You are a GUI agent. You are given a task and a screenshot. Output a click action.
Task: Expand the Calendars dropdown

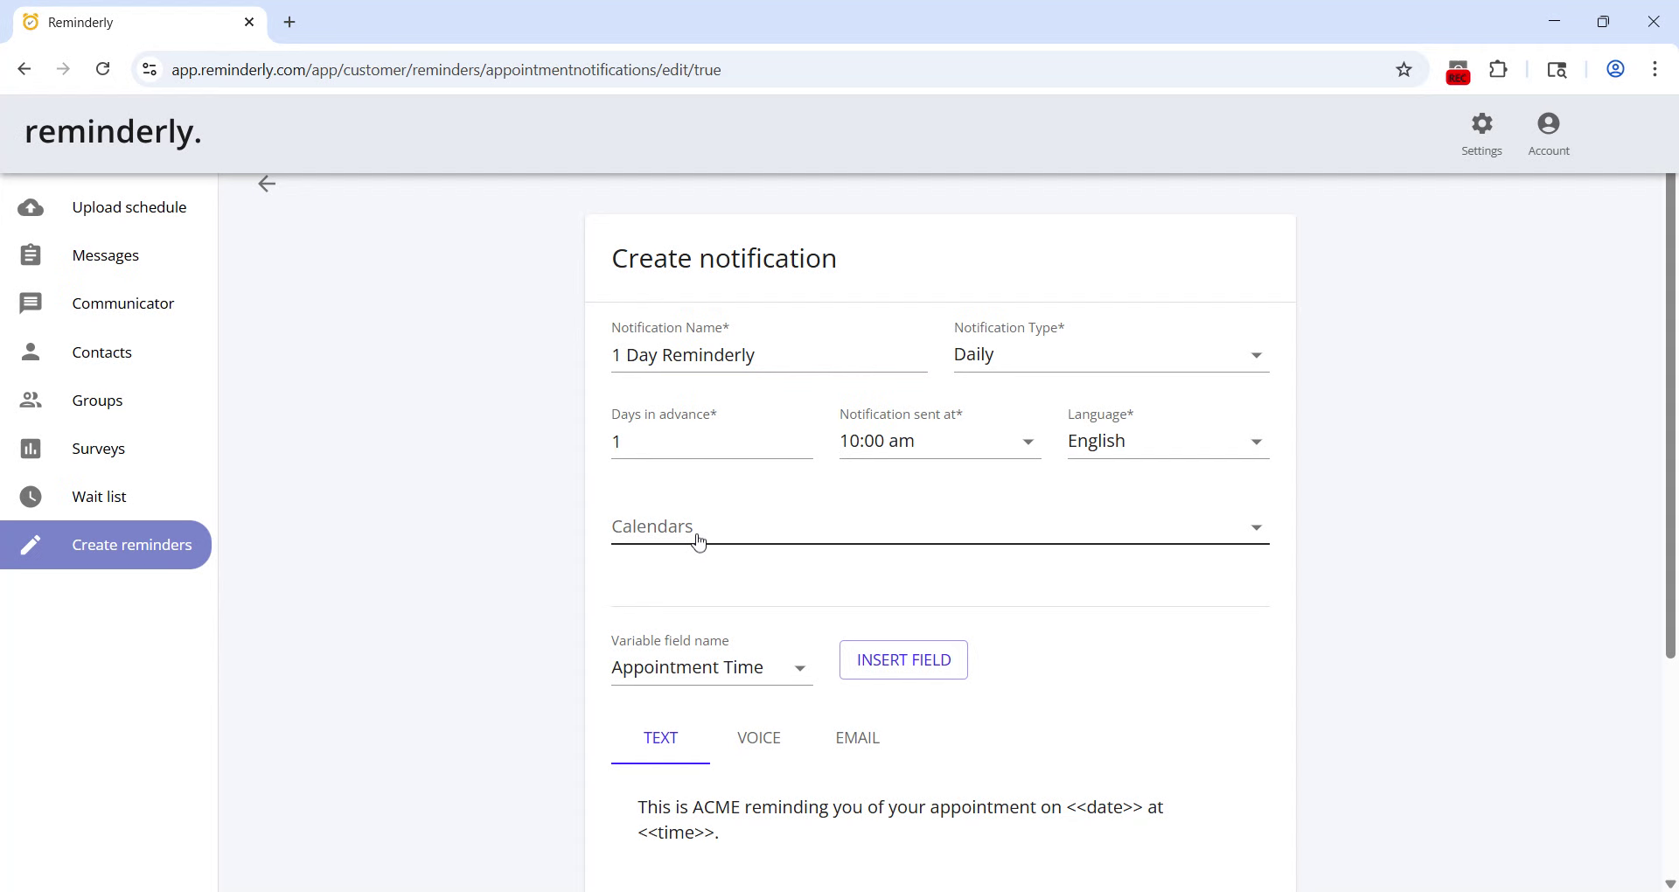click(x=939, y=527)
